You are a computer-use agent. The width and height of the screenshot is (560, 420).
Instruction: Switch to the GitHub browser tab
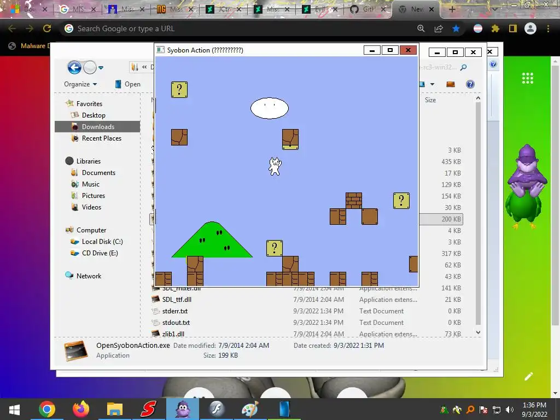coord(369,9)
